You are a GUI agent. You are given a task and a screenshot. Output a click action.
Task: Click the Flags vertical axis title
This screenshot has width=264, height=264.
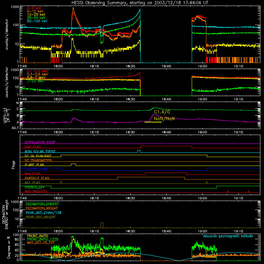point(14,165)
